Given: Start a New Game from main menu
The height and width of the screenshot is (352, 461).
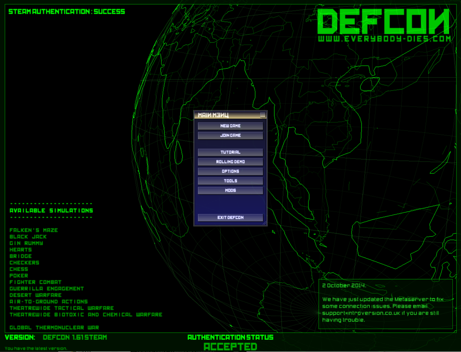Looking at the screenshot, I should 230,126.
